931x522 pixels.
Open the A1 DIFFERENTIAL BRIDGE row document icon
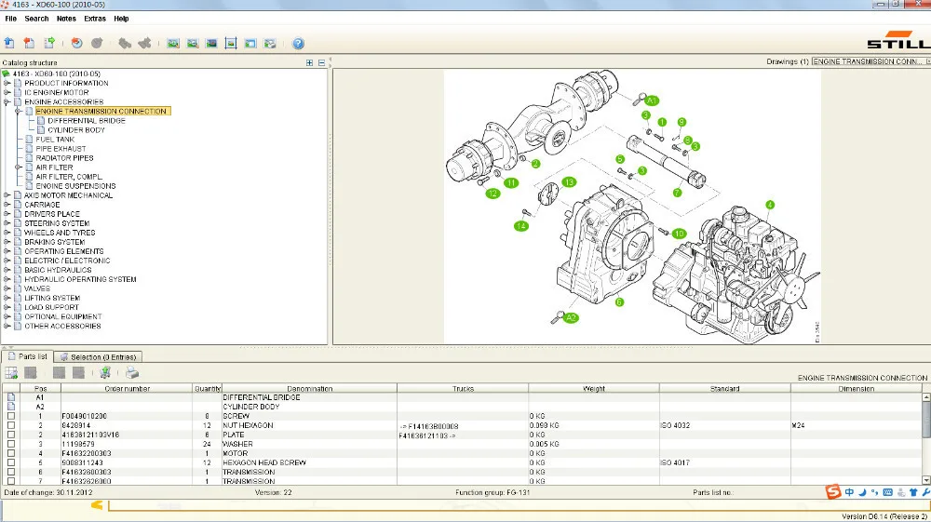tap(11, 397)
